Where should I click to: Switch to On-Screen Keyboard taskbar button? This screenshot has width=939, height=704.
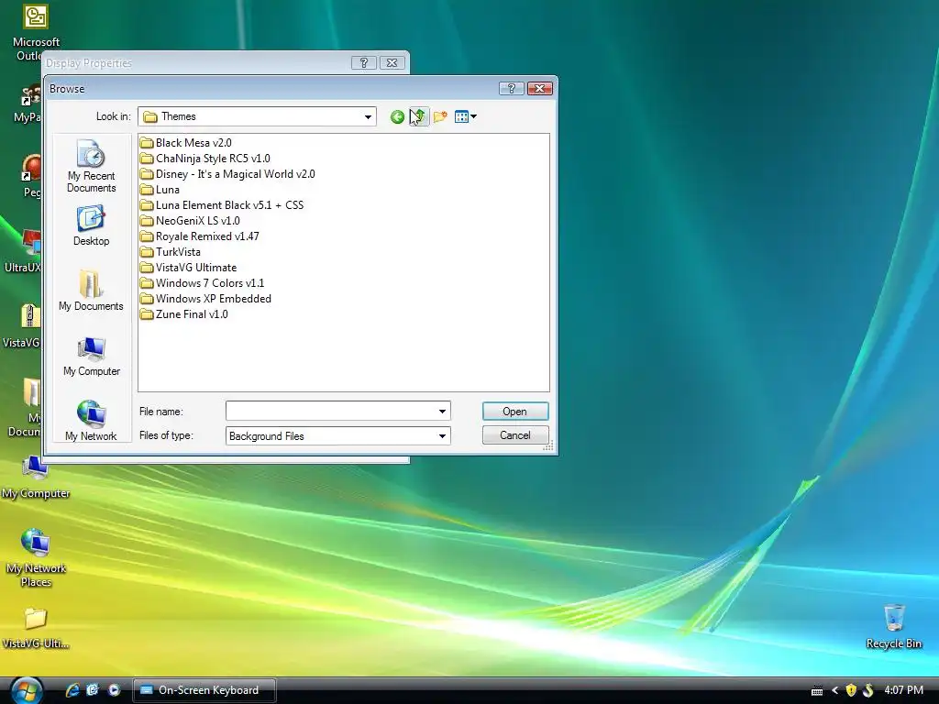[204, 690]
